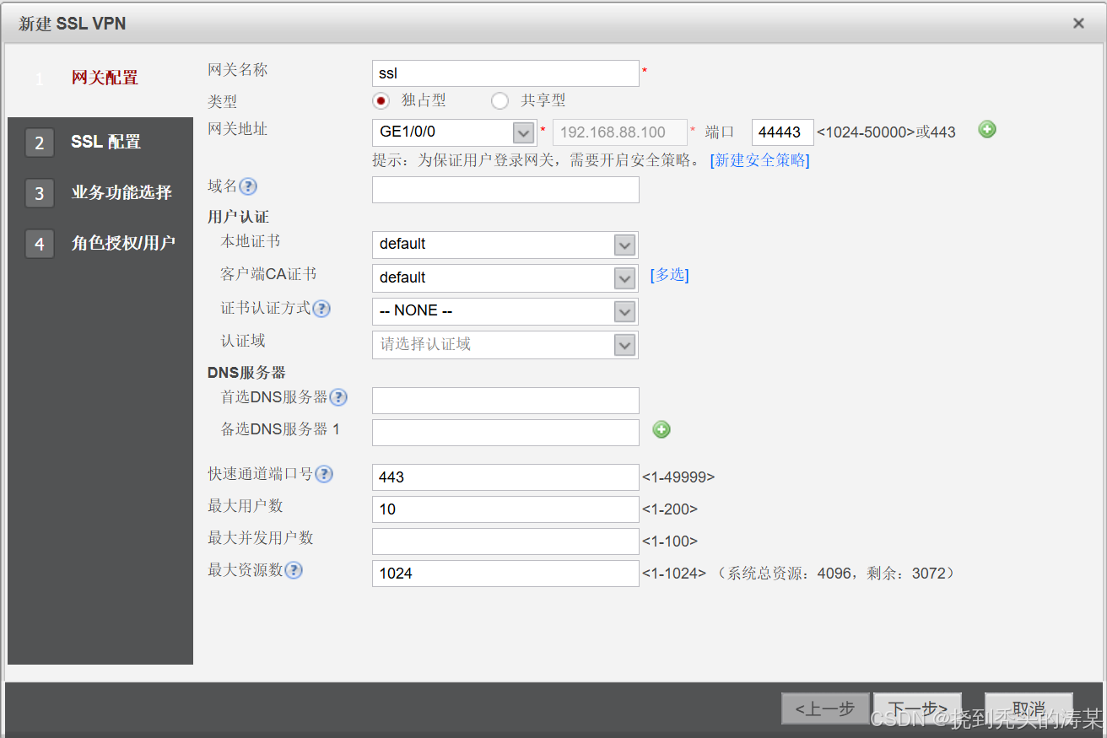Viewport: 1107px width, 738px height.
Task: Open help icon beside 证书认证方式
Action: click(321, 309)
